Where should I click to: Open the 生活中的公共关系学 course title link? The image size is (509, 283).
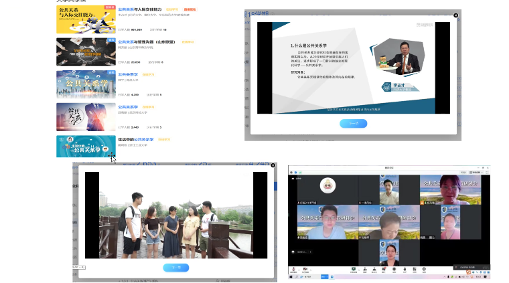coord(136,139)
